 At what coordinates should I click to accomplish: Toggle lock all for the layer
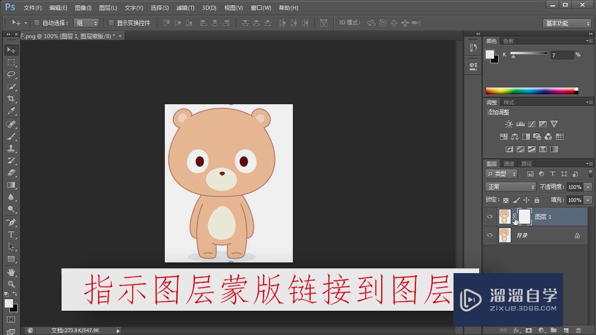point(536,200)
